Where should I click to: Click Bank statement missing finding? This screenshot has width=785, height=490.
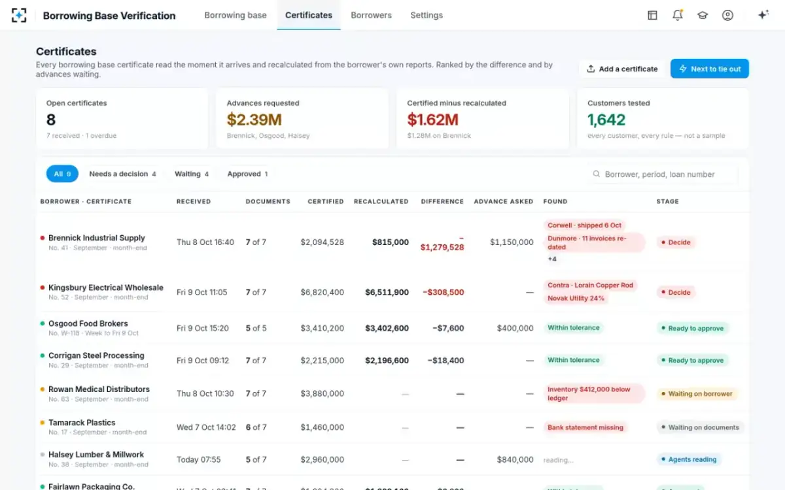pyautogui.click(x=585, y=427)
